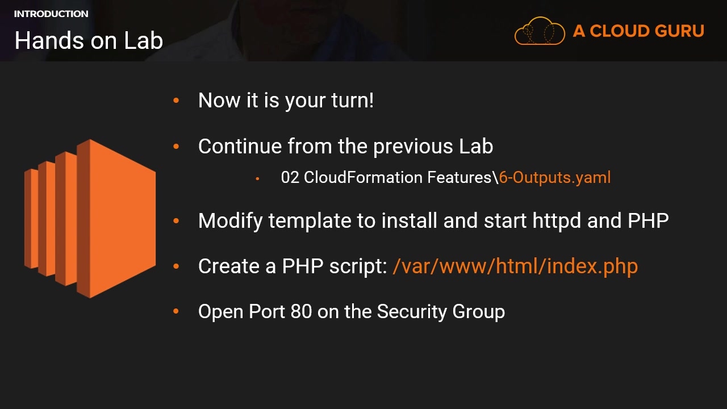Click the A Cloud Guru cloud logo icon
The height and width of the screenshot is (409, 727).
(x=540, y=31)
